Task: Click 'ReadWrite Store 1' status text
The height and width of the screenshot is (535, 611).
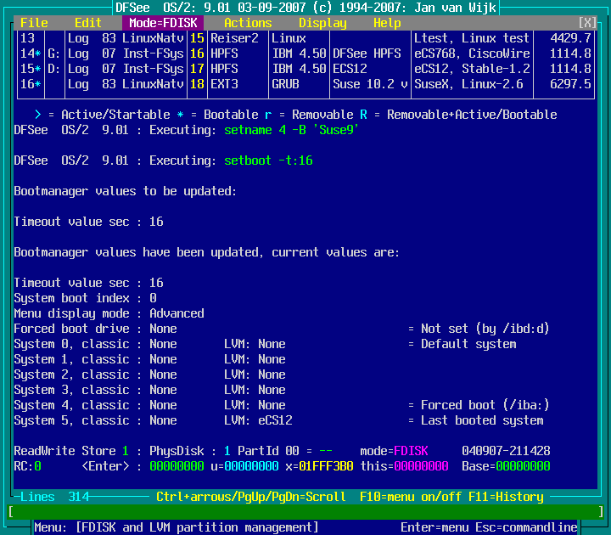Action: click(x=71, y=451)
